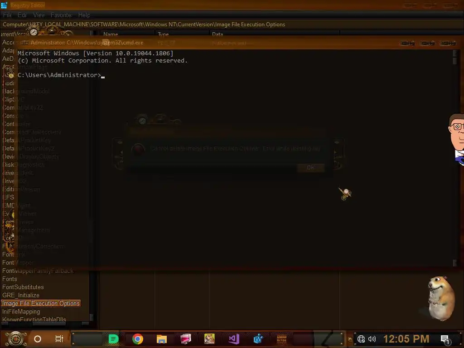The image size is (464, 348).
Task: Click the Name column header
Action: tap(127, 34)
